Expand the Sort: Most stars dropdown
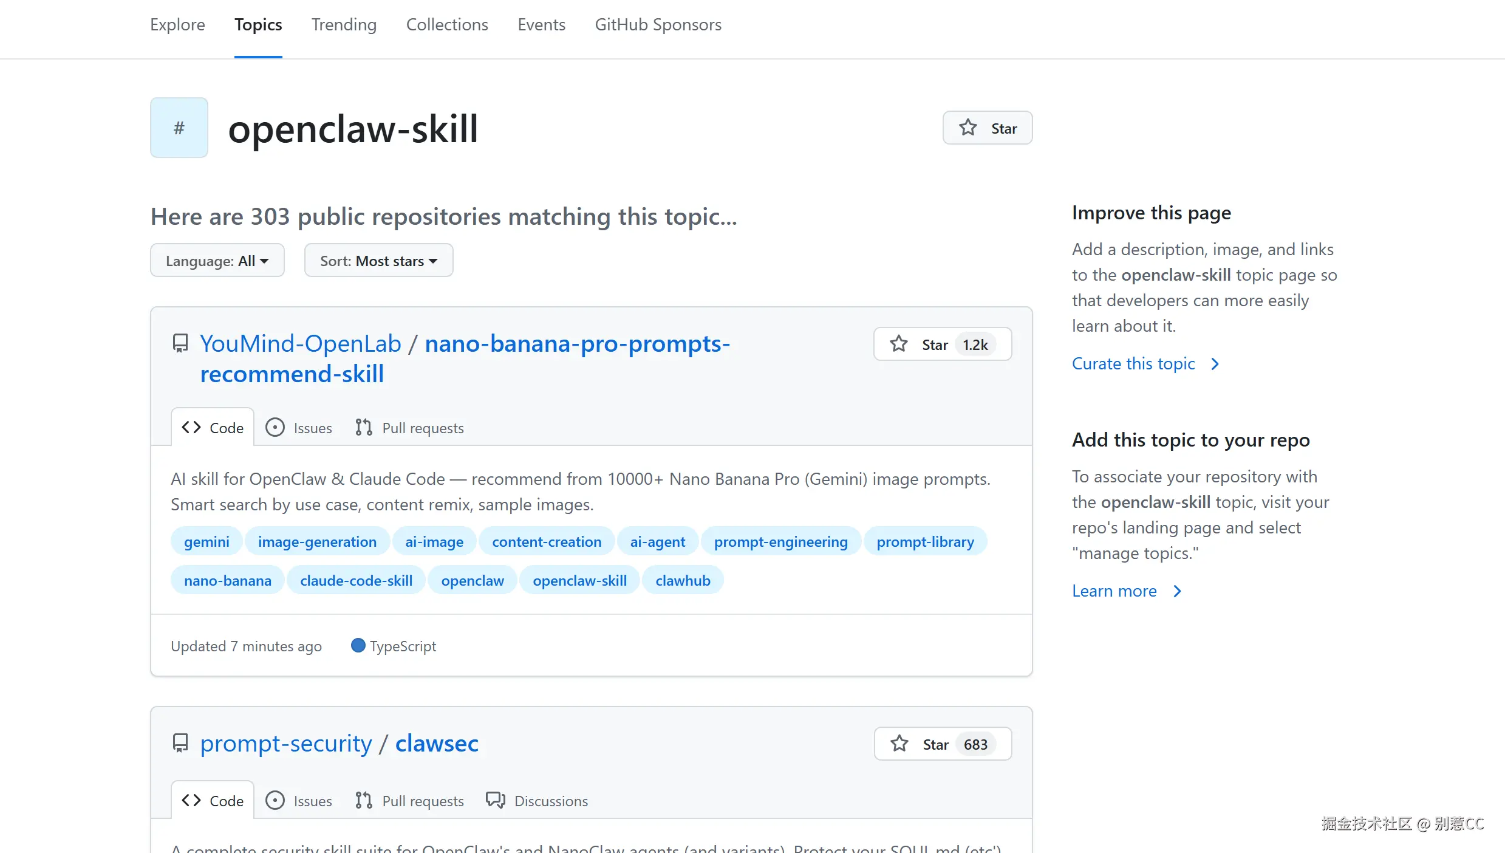The height and width of the screenshot is (853, 1505). point(378,261)
